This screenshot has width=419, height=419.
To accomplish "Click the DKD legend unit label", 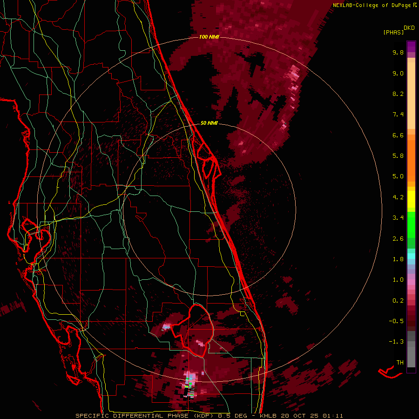I will click(409, 28).
